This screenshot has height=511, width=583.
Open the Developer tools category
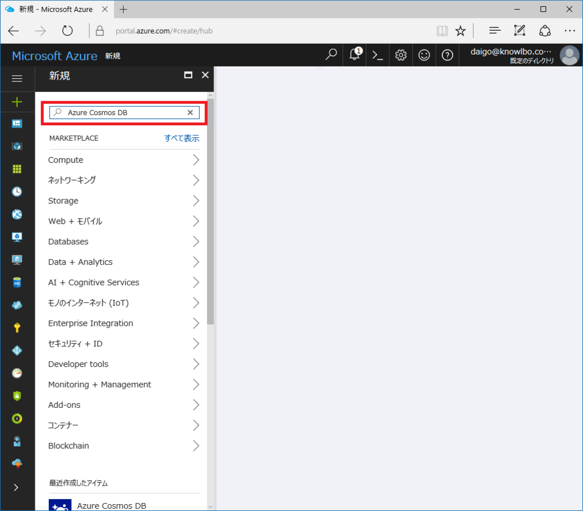pos(124,364)
